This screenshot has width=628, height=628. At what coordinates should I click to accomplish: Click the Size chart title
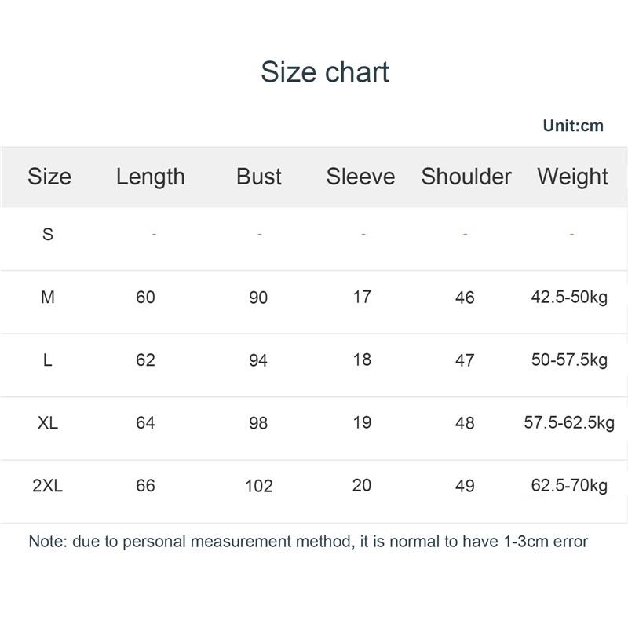[325, 72]
